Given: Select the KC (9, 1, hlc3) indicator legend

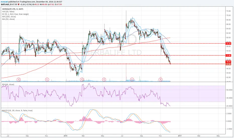Looking at the screenshot, I should coord(15,14).
